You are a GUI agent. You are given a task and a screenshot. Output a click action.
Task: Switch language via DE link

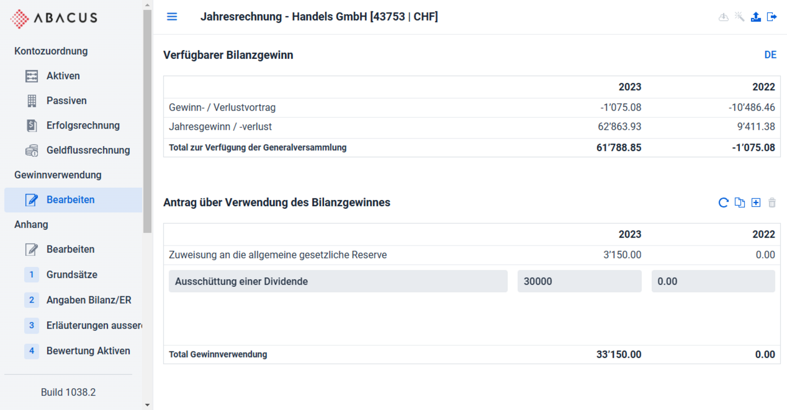tap(770, 55)
